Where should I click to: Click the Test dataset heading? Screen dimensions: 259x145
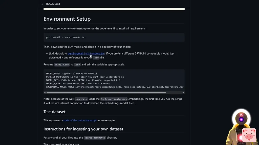coord(54,112)
